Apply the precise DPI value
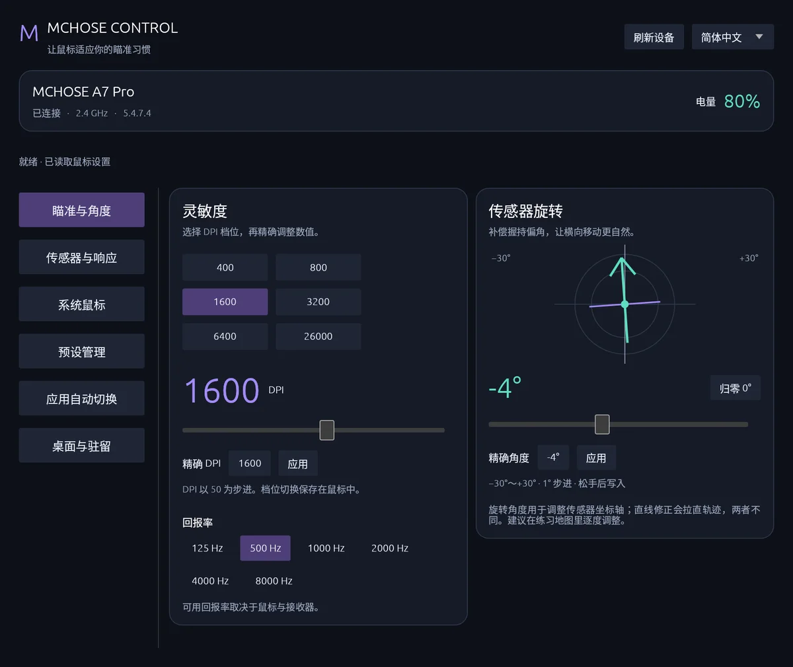 (x=297, y=464)
